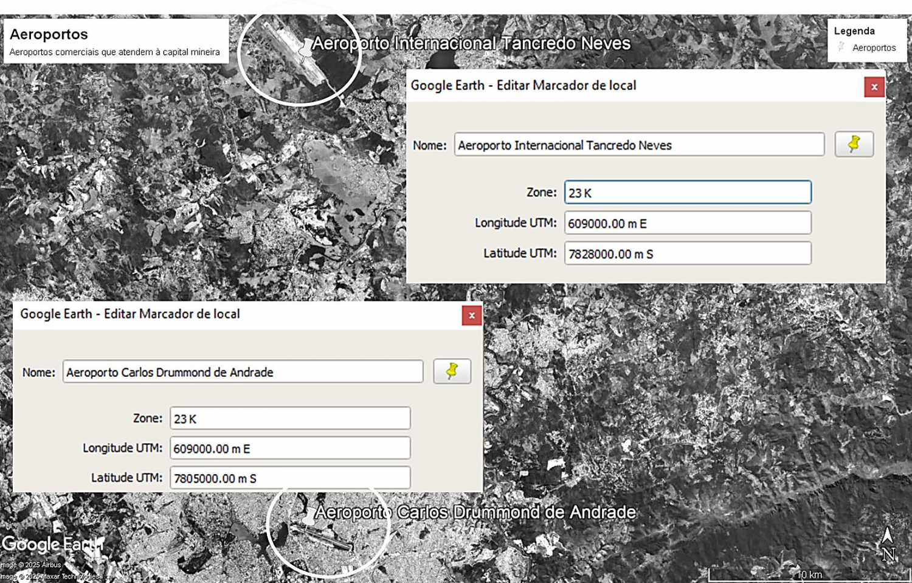Click Longitude UTM field in Carlos Drummond dialog
This screenshot has width=912, height=583.
(290, 448)
